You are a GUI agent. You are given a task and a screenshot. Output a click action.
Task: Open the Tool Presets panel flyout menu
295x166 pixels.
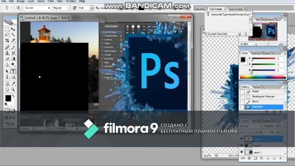(225, 9)
